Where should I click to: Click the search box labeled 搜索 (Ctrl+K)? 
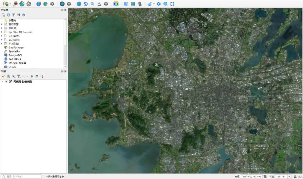[x=21, y=176]
